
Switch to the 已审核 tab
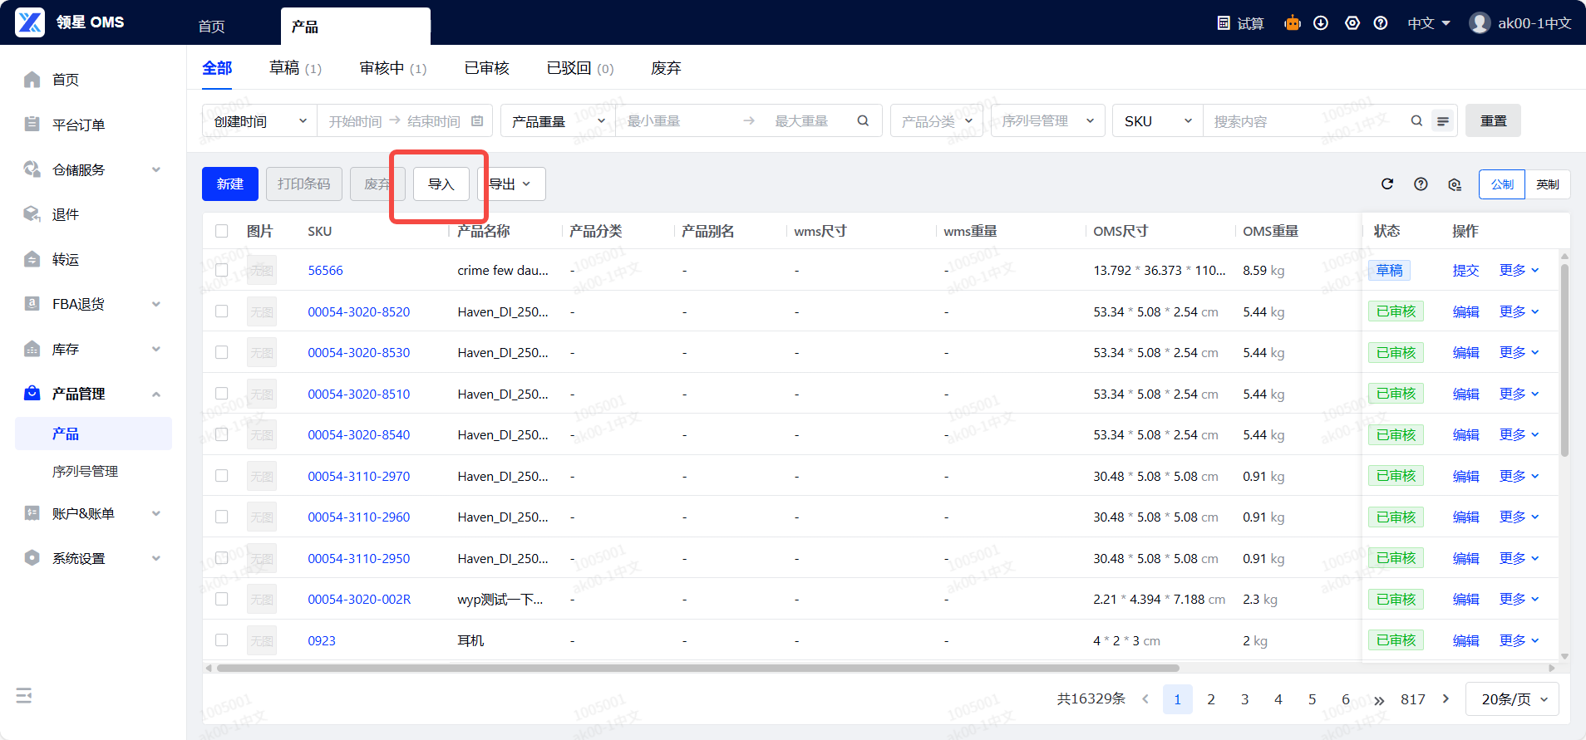pyautogui.click(x=487, y=68)
